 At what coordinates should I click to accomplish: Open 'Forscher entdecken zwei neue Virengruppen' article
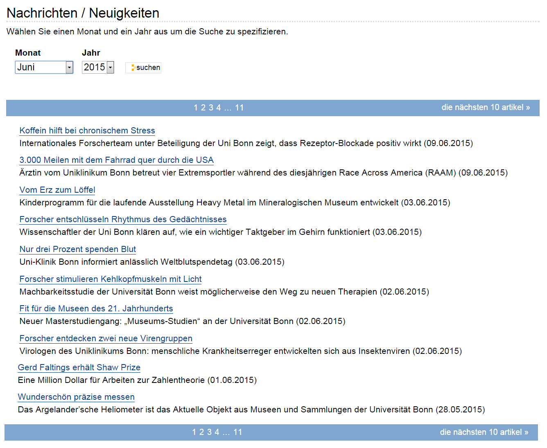click(106, 338)
